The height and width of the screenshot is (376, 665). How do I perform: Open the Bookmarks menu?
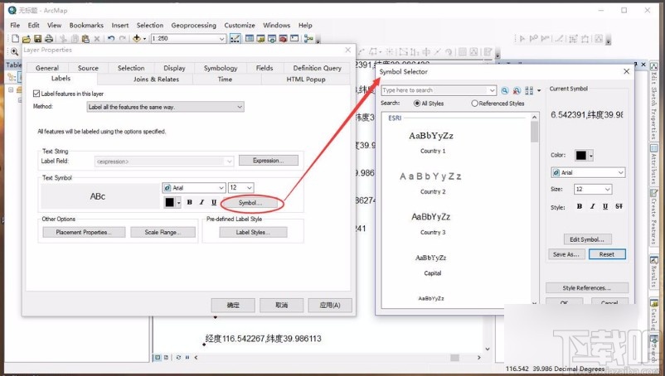86,26
